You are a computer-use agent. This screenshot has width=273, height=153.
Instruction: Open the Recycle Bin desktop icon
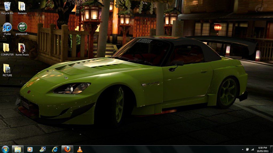click(7, 8)
